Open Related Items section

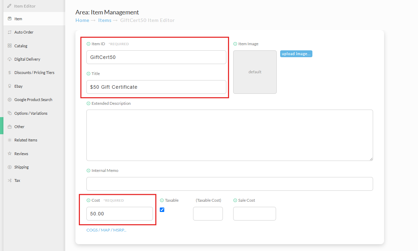(34, 140)
